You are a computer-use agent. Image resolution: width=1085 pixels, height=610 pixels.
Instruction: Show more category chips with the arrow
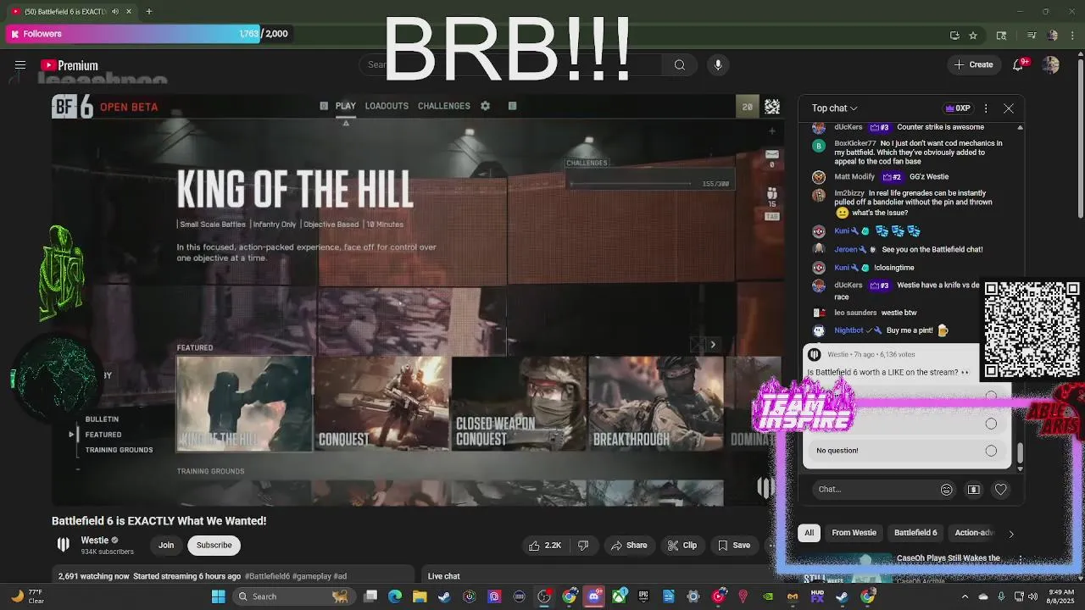(1011, 533)
